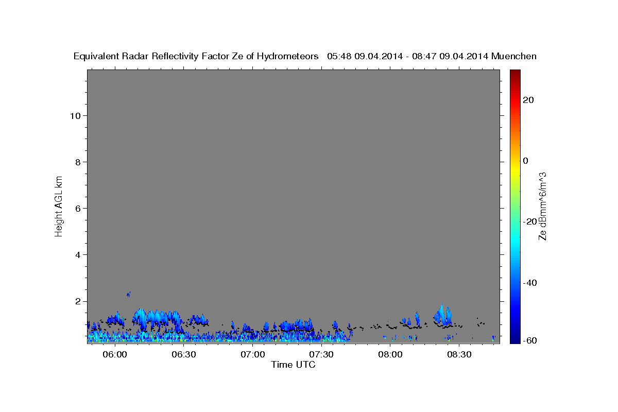The height and width of the screenshot is (412, 618).
Task: Click the colorbar label '-40'
Action: point(529,283)
